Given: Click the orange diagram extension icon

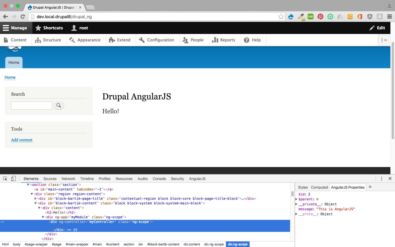Looking at the screenshot, I should coord(350,16).
